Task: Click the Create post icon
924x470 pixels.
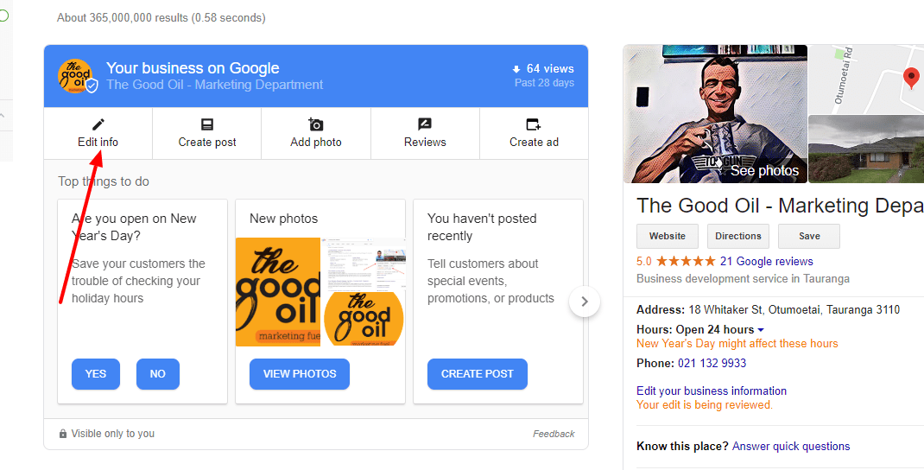Action: tap(207, 124)
